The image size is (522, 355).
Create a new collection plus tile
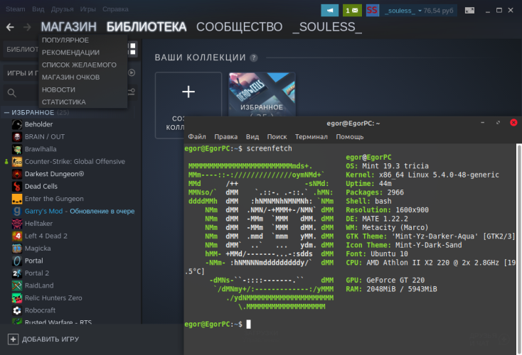188,92
